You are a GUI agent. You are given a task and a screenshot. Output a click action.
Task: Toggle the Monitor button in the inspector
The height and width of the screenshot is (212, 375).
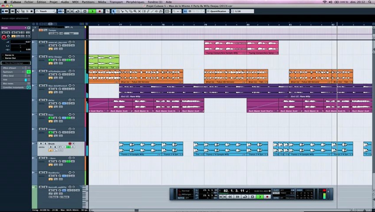[8, 36]
